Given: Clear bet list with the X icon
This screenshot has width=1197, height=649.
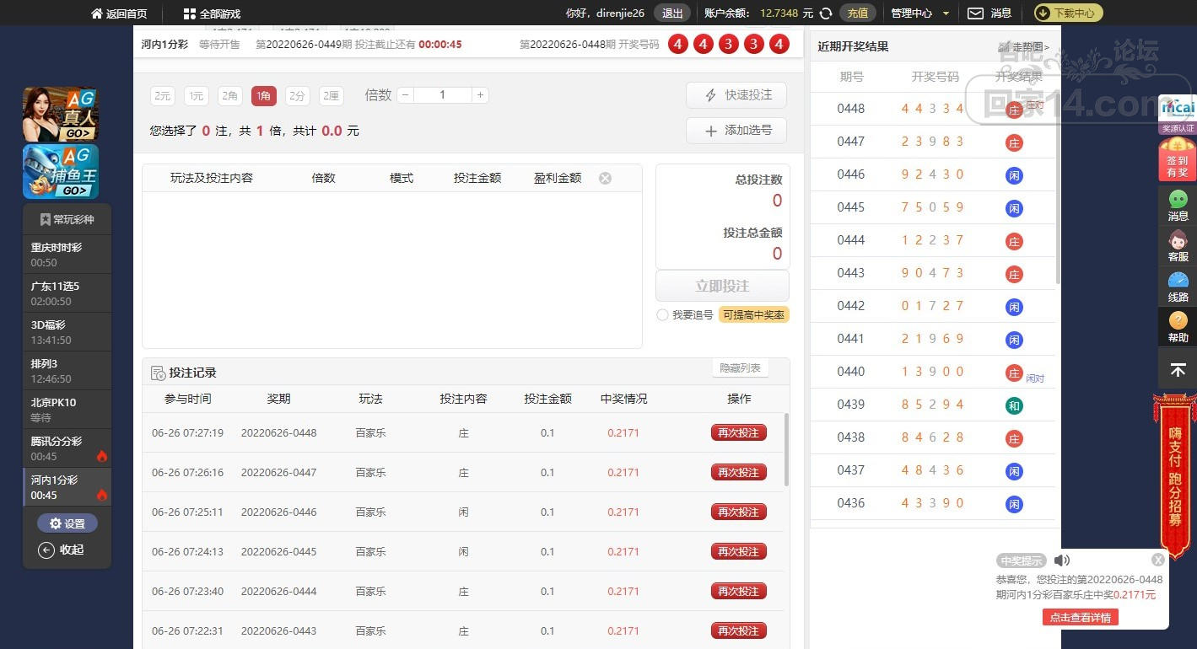Looking at the screenshot, I should tap(605, 178).
